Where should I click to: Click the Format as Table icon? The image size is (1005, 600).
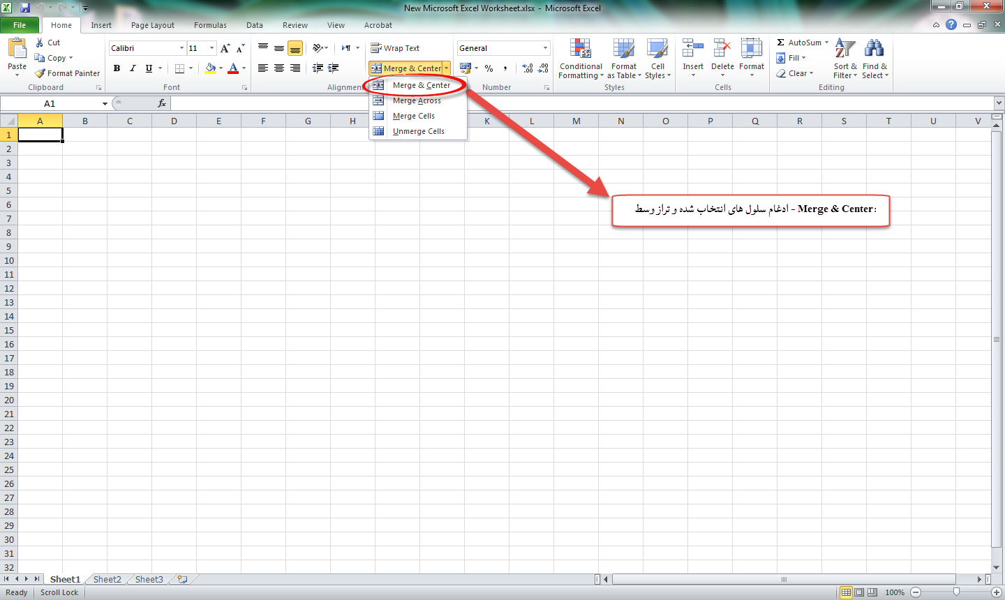623,49
